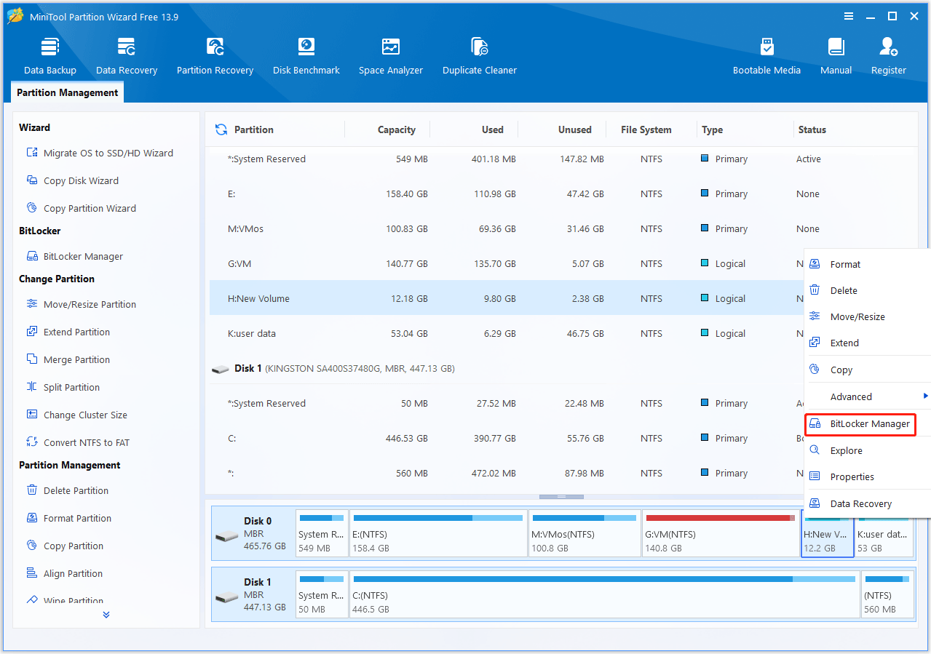The height and width of the screenshot is (654, 931).
Task: Select 560 MB (NTFS) block on Disk 1
Action: pos(887,594)
